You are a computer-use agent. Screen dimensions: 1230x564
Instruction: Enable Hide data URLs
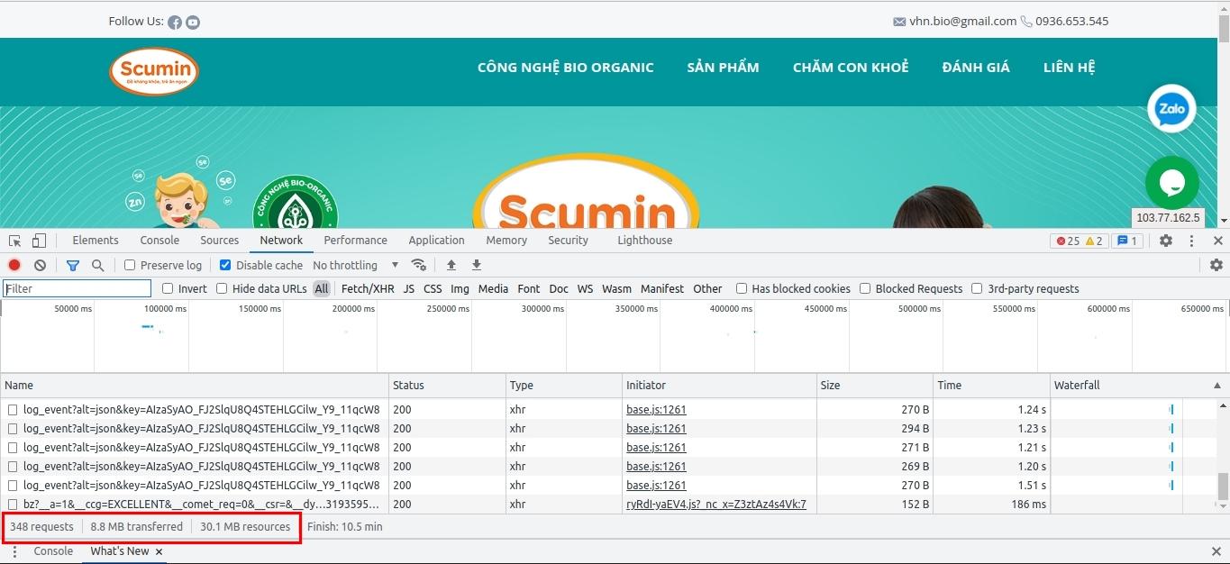click(222, 288)
